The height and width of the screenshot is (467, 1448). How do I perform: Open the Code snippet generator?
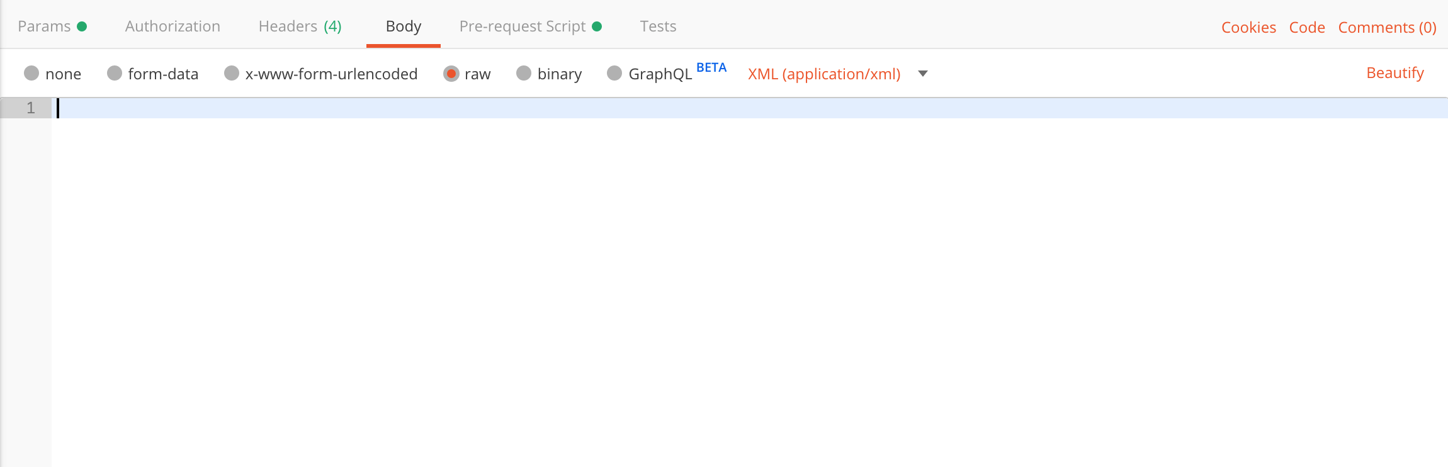(x=1307, y=27)
